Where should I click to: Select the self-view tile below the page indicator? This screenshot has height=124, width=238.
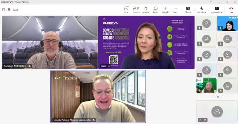[x=217, y=111]
